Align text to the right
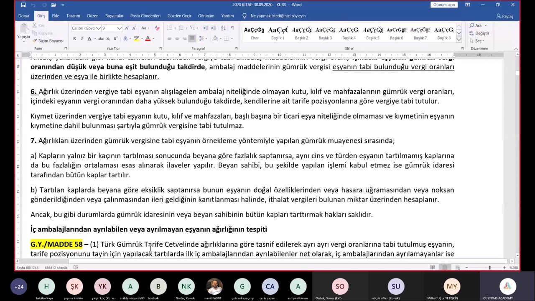This screenshot has height=301, width=535. click(x=184, y=38)
